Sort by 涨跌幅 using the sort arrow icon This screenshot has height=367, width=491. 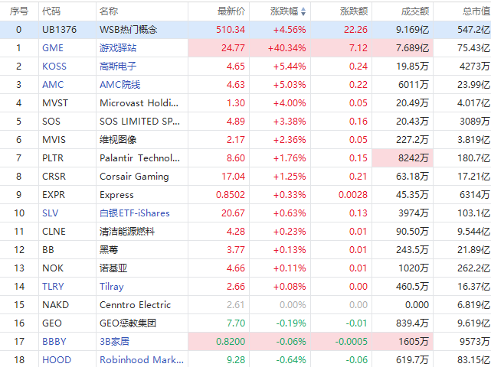[303, 11]
